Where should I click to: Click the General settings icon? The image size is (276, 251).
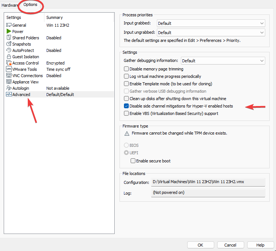[x=9, y=25]
